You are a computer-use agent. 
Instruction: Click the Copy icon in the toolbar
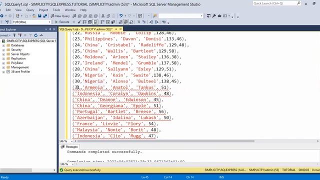click(x=108, y=15)
